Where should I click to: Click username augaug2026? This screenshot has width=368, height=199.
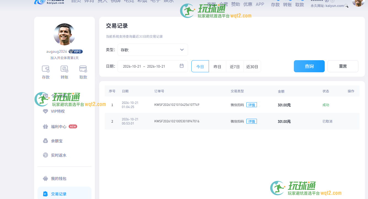click(57, 51)
